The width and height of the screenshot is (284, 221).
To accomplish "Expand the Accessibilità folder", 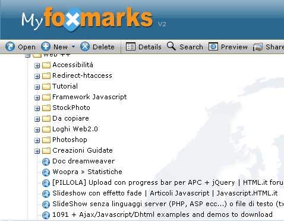I will pyautogui.click(x=37, y=65).
